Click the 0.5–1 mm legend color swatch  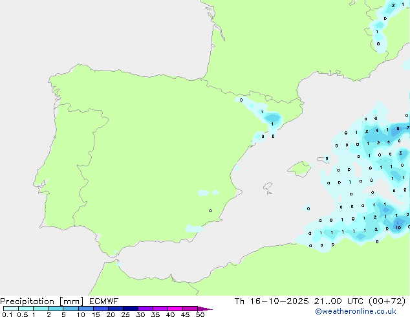(26, 309)
